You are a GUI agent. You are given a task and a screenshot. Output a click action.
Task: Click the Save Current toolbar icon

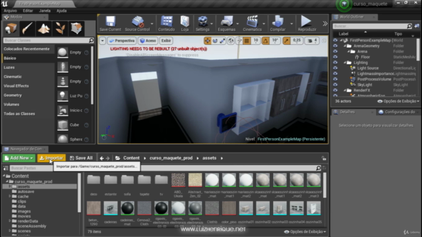[x=110, y=24]
